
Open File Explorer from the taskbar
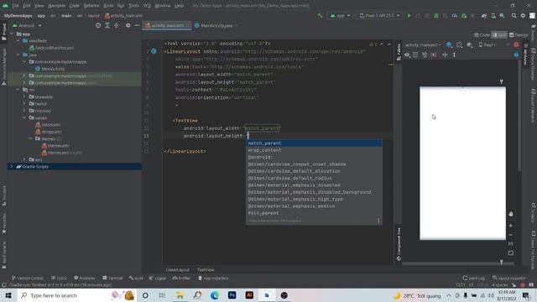point(180,295)
